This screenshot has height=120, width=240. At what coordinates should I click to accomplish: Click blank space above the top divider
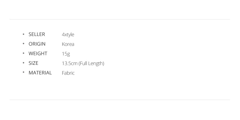pos(120,10)
